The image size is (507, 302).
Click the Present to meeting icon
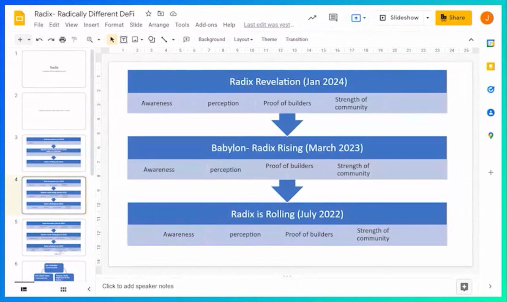356,18
